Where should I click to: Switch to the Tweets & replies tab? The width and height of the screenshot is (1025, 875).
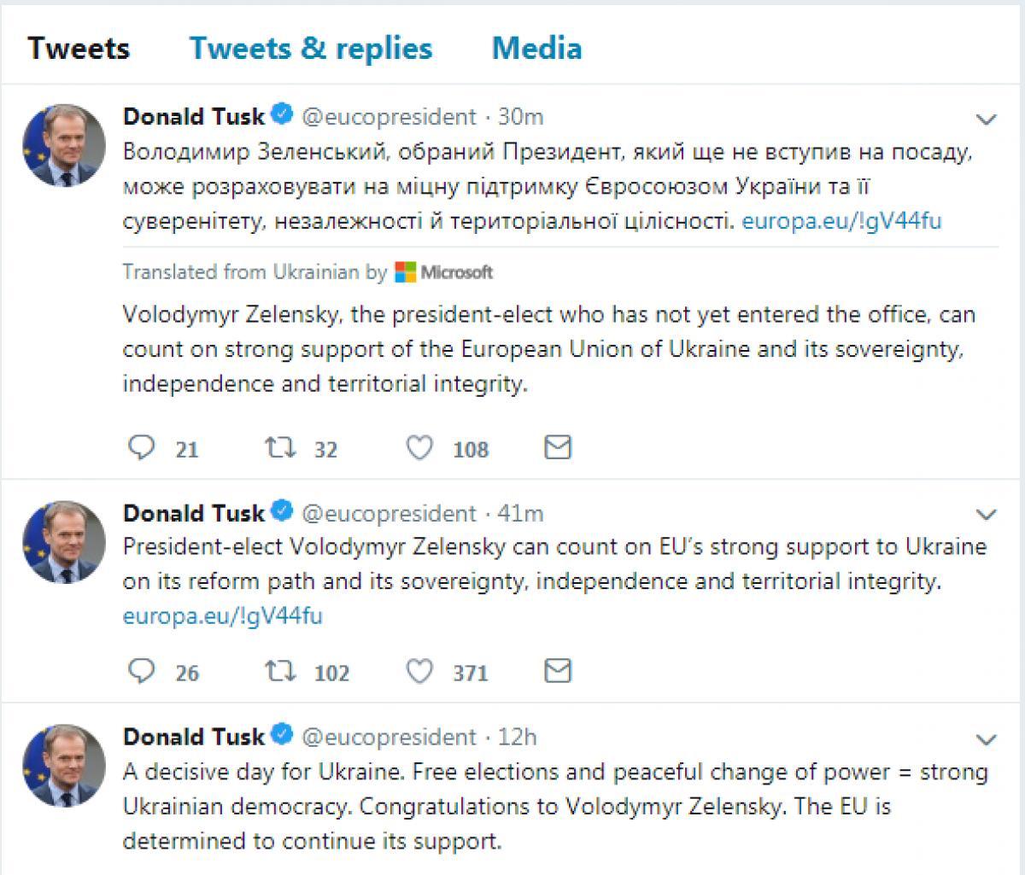[311, 48]
